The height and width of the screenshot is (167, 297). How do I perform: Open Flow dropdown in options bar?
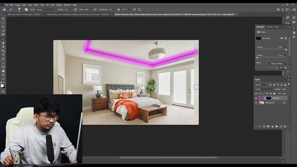[90, 9]
